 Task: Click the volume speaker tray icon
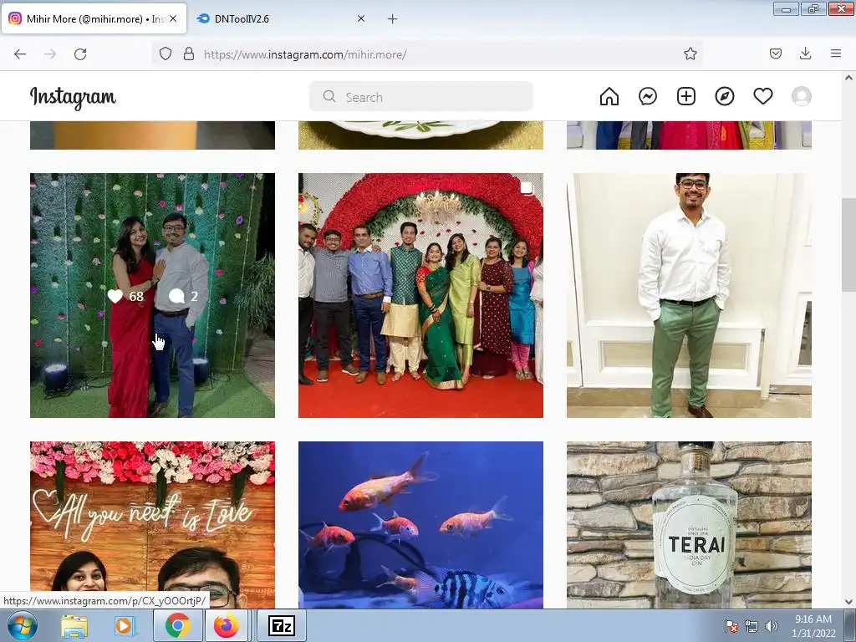point(771,626)
